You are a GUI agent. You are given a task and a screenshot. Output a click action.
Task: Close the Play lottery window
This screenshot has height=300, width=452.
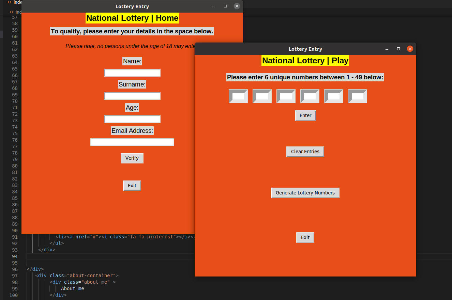[410, 49]
